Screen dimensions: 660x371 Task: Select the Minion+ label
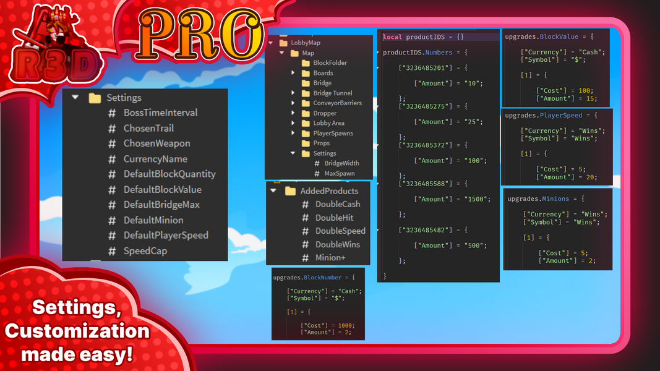point(330,257)
